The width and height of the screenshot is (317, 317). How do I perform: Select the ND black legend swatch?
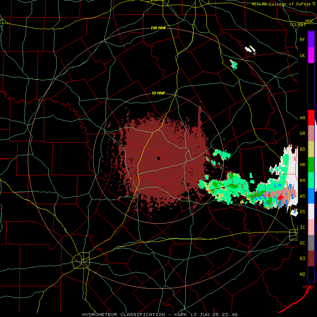[311, 274]
